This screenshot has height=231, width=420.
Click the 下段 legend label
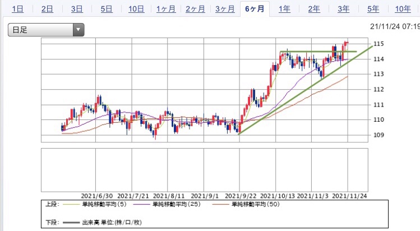tap(53, 223)
